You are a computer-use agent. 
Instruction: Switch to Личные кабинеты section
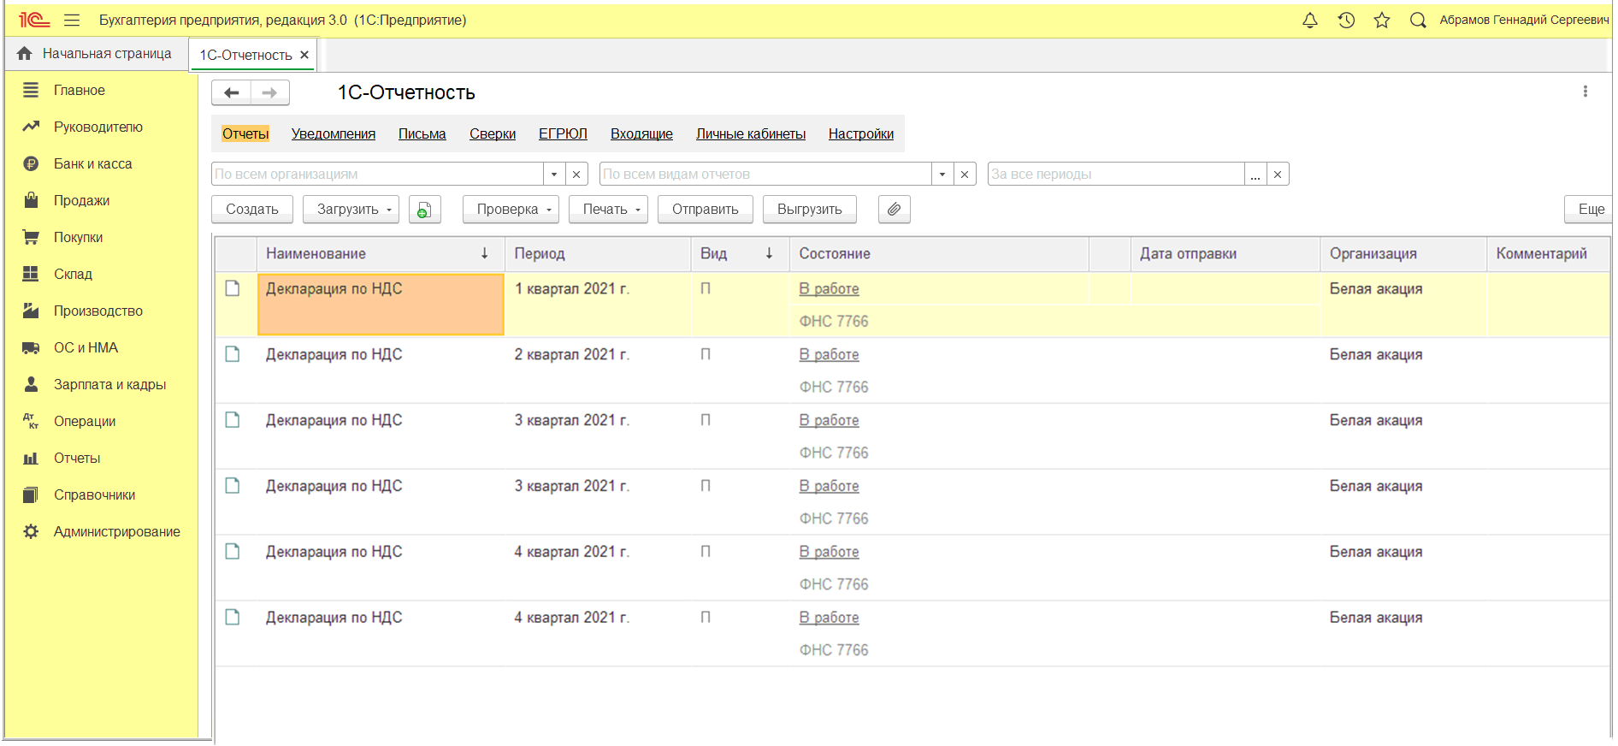[751, 133]
